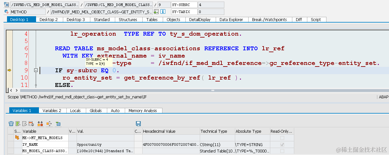Tick the read-only checkbox of MS_MODEL_CLASS-ASSO row
This screenshot has height=155, width=389.
(282, 151)
